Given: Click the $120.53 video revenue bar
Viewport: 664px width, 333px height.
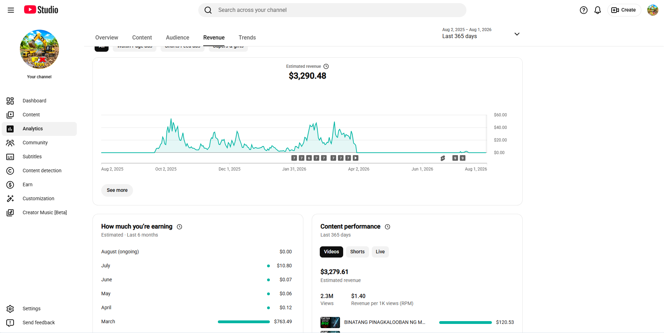Looking at the screenshot, I should point(465,323).
